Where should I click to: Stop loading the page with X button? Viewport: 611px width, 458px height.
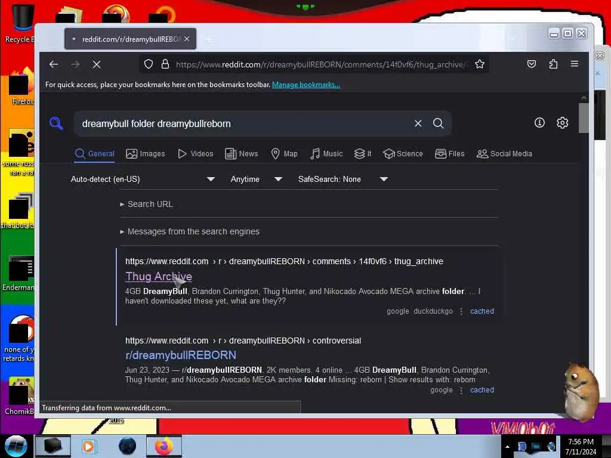point(97,64)
